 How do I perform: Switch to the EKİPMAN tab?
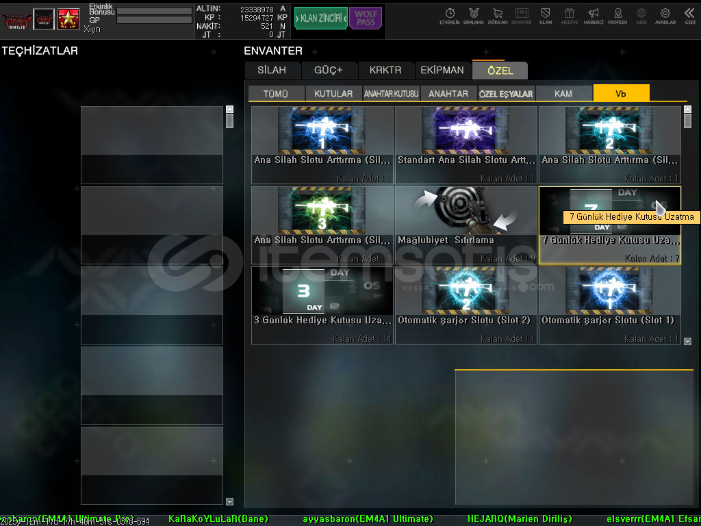[442, 70]
